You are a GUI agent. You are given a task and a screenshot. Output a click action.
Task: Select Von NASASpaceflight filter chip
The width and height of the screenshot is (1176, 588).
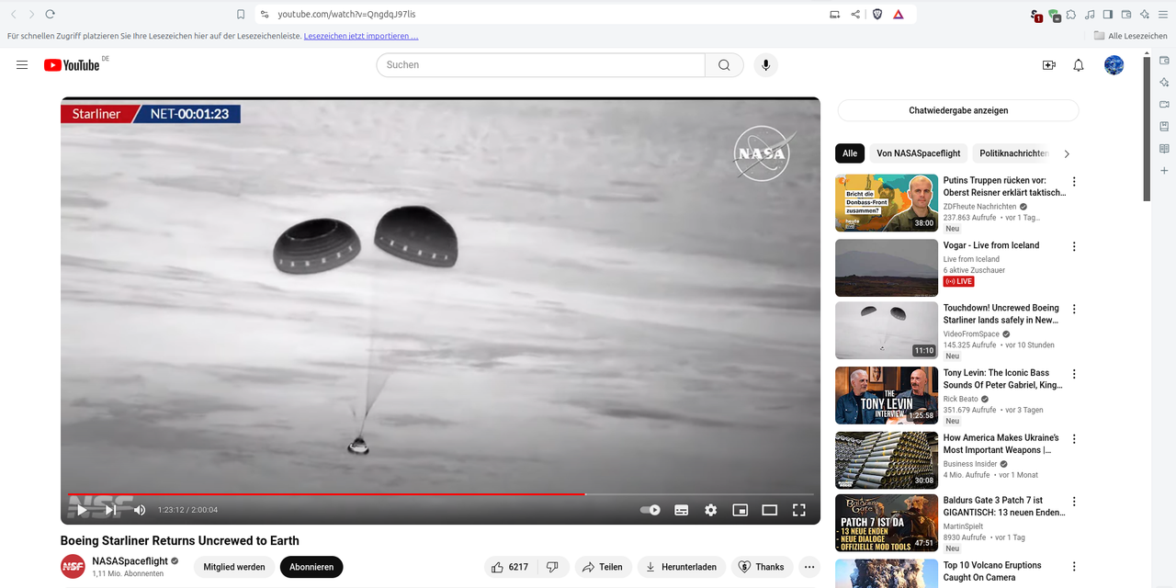(918, 153)
